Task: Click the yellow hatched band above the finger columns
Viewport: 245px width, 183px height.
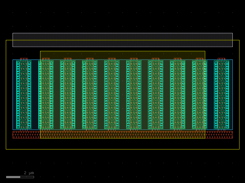Action: (123, 55)
